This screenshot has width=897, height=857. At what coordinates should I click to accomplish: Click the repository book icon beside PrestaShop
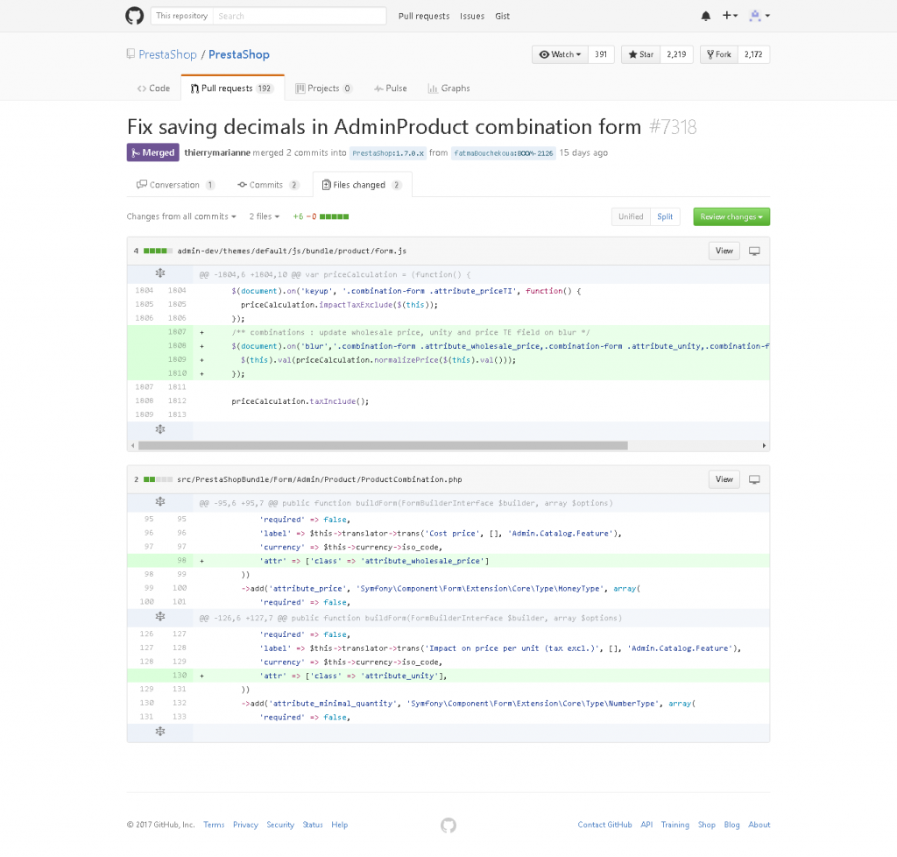[x=130, y=54]
